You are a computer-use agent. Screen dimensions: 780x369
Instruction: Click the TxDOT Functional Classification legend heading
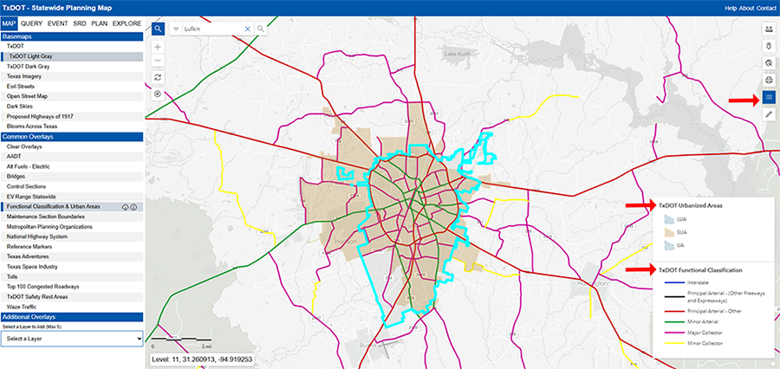click(700, 270)
